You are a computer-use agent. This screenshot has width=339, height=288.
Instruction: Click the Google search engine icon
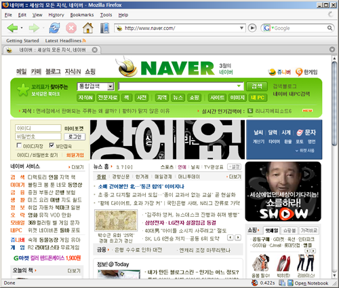266,28
